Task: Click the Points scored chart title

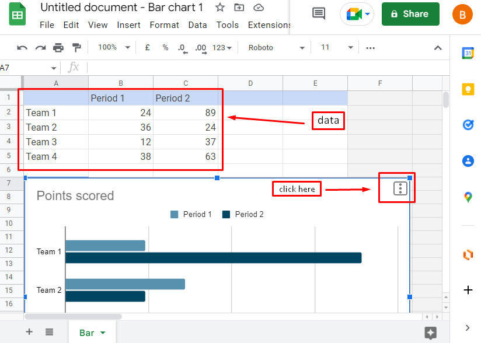Action: coord(75,195)
